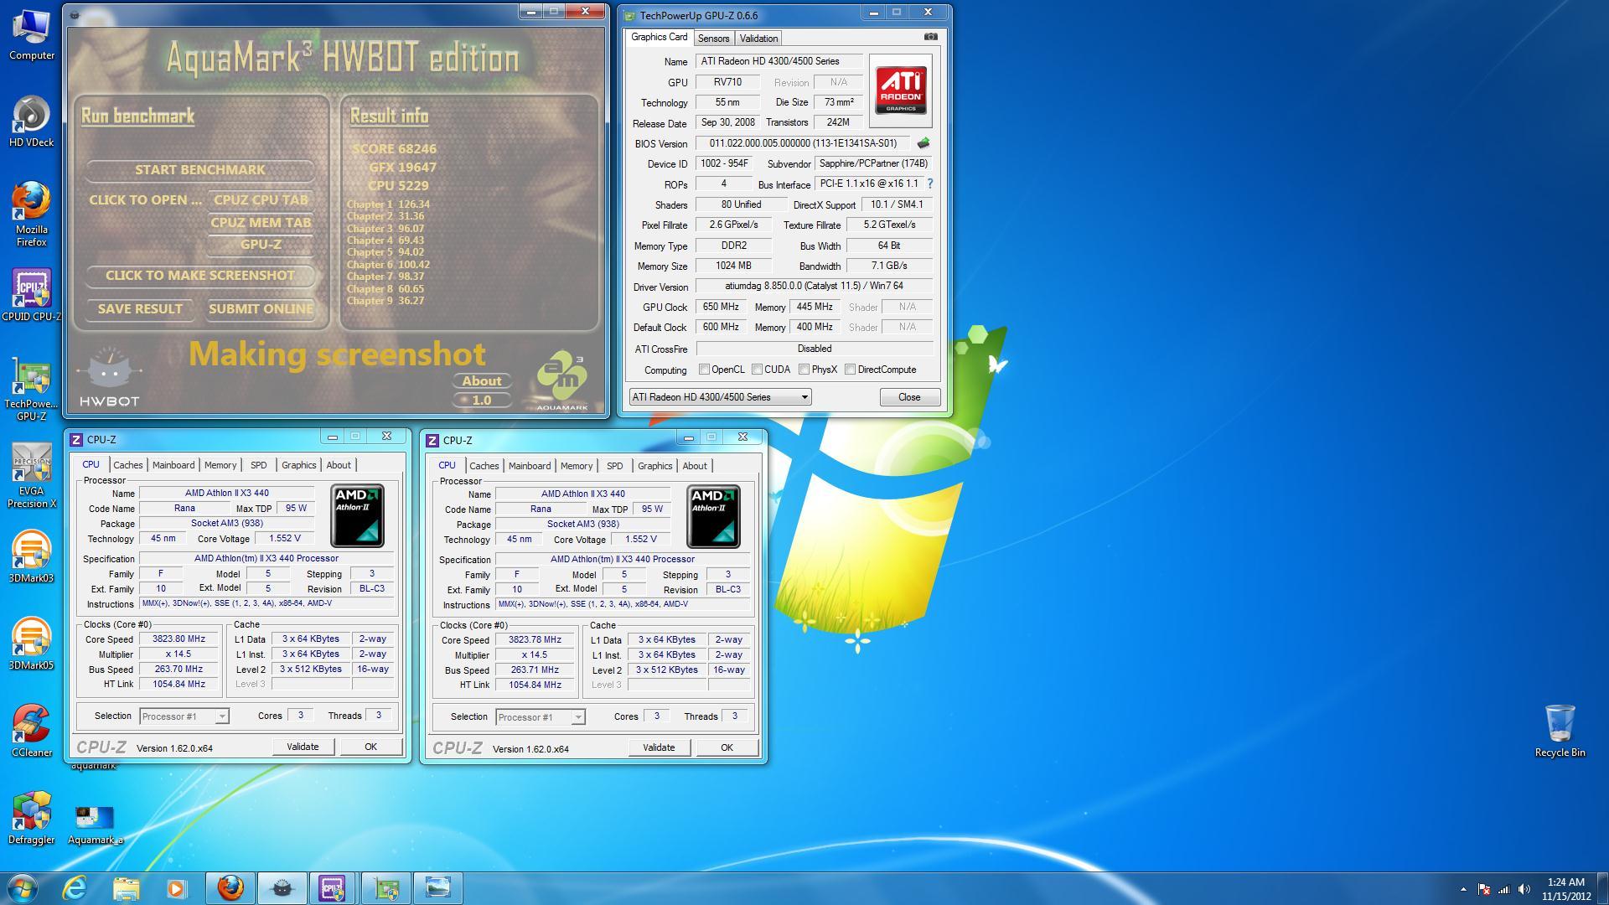The width and height of the screenshot is (1609, 905).
Task: Click the network signal tray icon
Action: click(x=1504, y=889)
